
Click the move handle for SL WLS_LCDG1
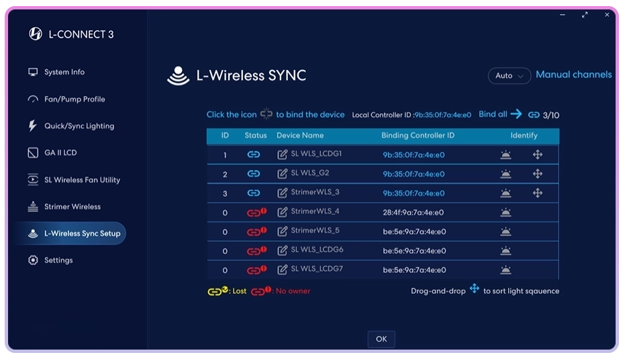[538, 155]
